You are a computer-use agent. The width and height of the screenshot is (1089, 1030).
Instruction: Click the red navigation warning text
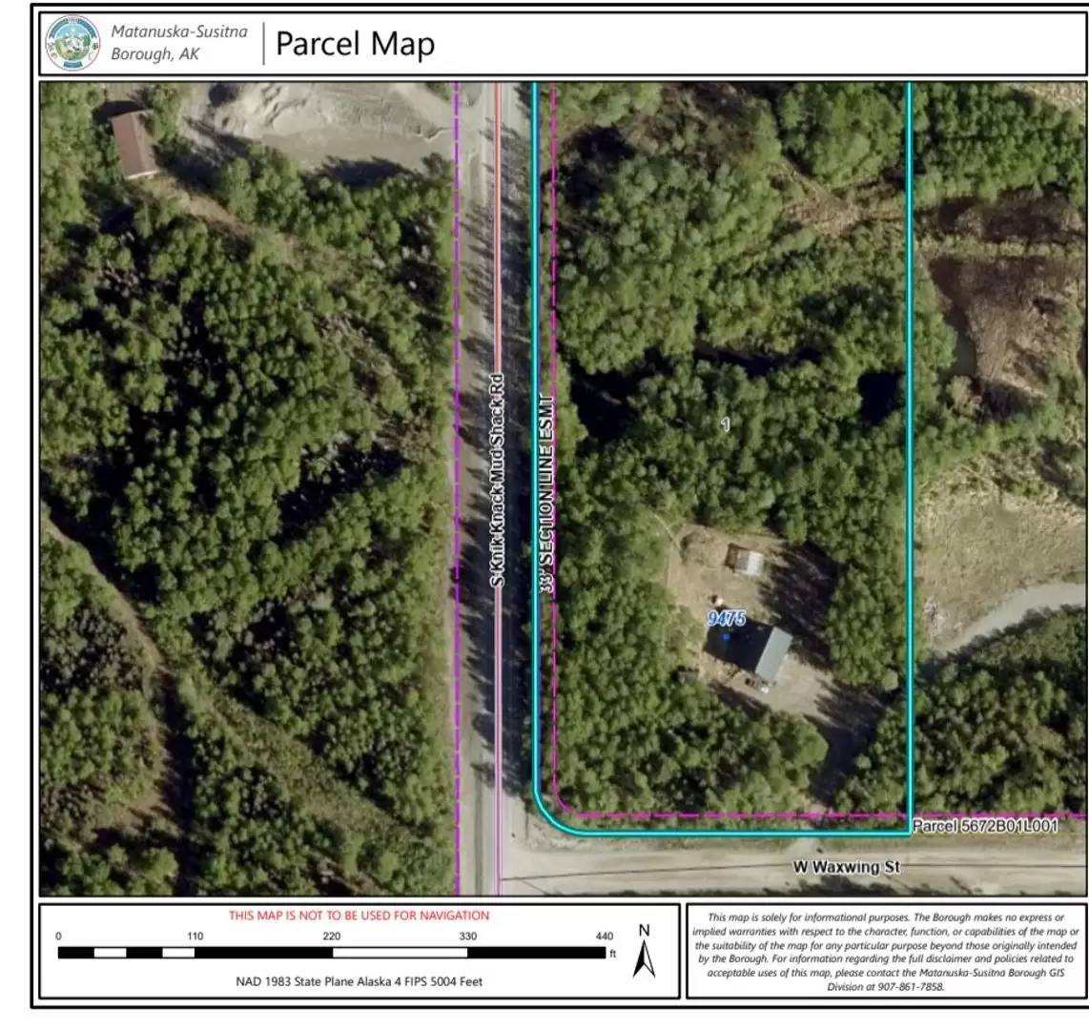359,916
